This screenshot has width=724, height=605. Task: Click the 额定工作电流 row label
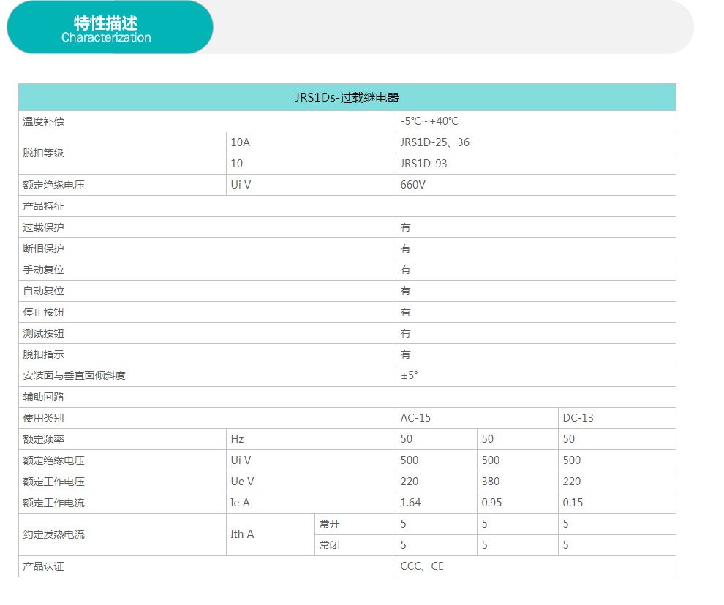pos(53,503)
